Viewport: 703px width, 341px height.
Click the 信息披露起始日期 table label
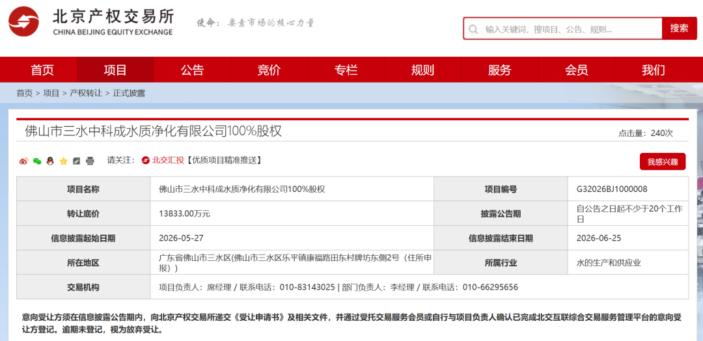(83, 238)
